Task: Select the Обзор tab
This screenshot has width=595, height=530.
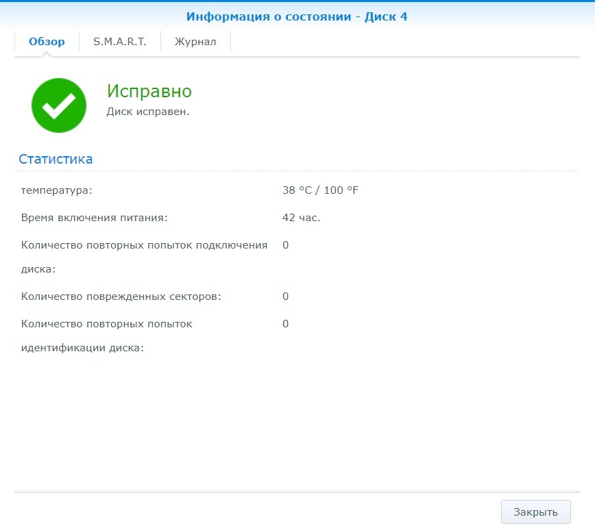Action: pyautogui.click(x=47, y=42)
